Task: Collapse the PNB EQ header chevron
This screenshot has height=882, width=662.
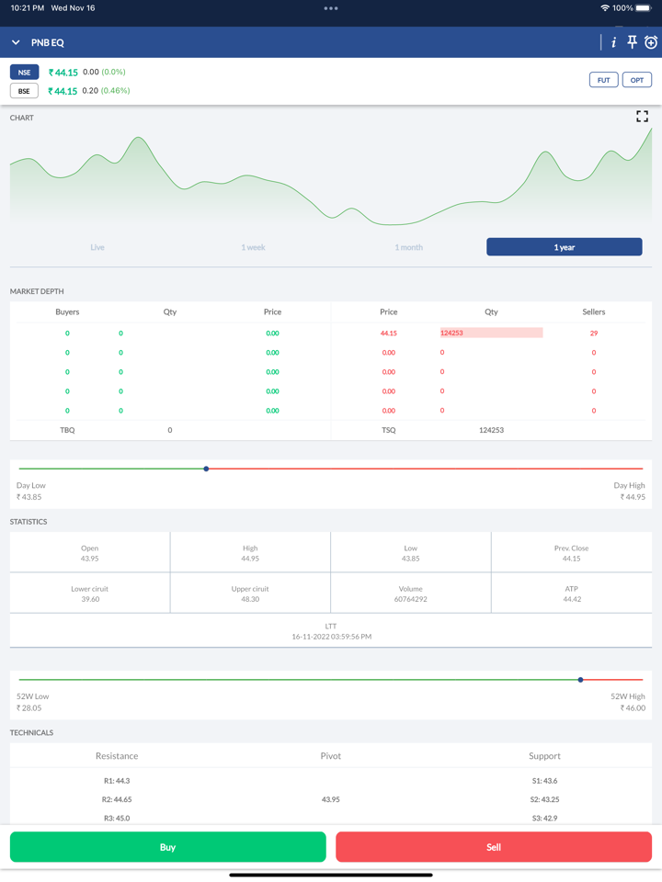Action: [16, 42]
